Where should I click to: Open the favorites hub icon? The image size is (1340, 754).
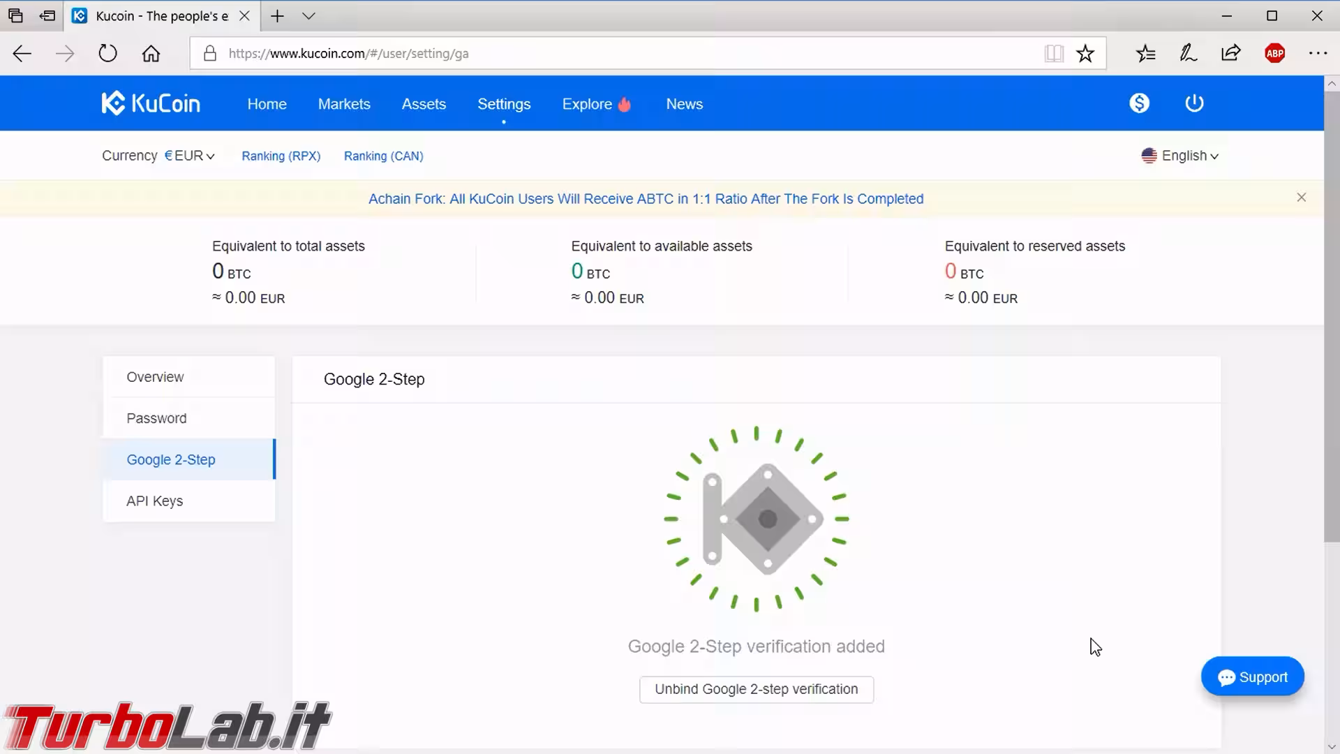[1145, 53]
